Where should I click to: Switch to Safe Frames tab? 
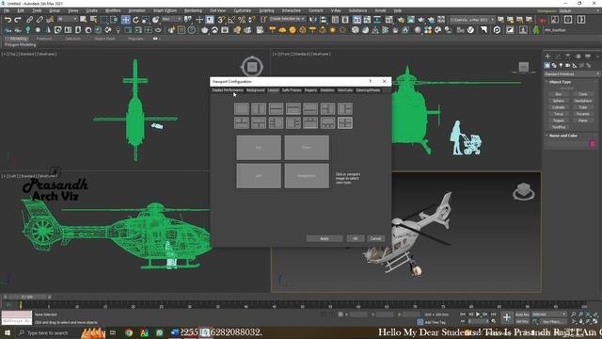click(x=292, y=90)
